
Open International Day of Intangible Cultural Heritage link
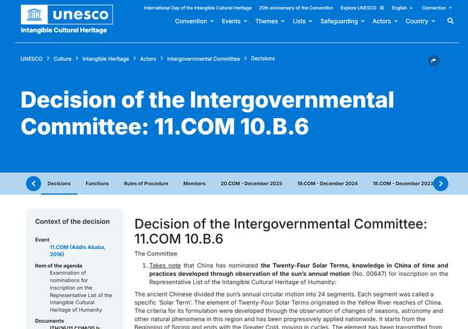[198, 8]
